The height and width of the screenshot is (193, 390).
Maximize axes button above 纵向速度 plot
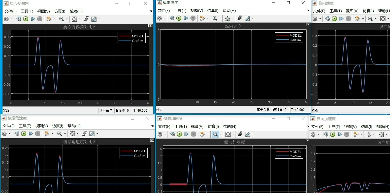coord(308,25)
